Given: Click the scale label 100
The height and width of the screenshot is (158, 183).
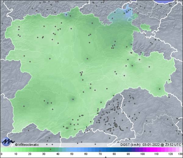Looking at the screenshot, I should (x=142, y=154).
